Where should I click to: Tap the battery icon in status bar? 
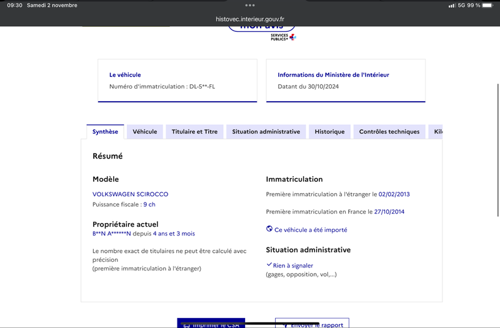coord(487,5)
